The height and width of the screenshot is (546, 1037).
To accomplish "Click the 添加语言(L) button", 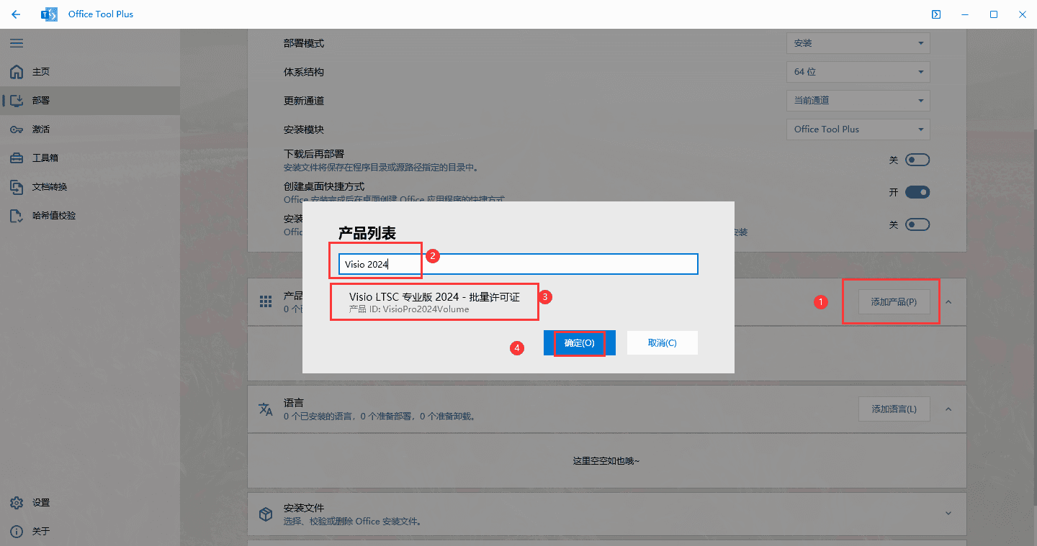I will pos(894,409).
